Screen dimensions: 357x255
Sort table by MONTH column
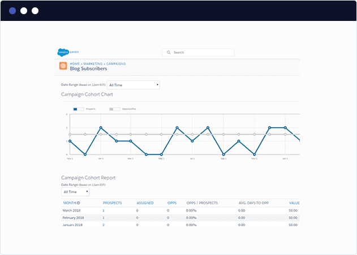click(x=70, y=203)
